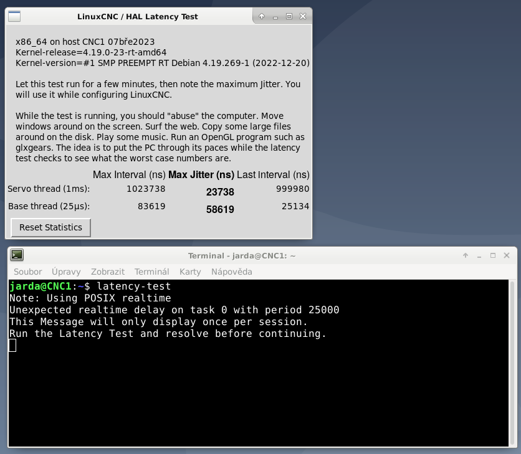This screenshot has height=454, width=521.
Task: Open the Terminál menu
Action: click(x=152, y=272)
